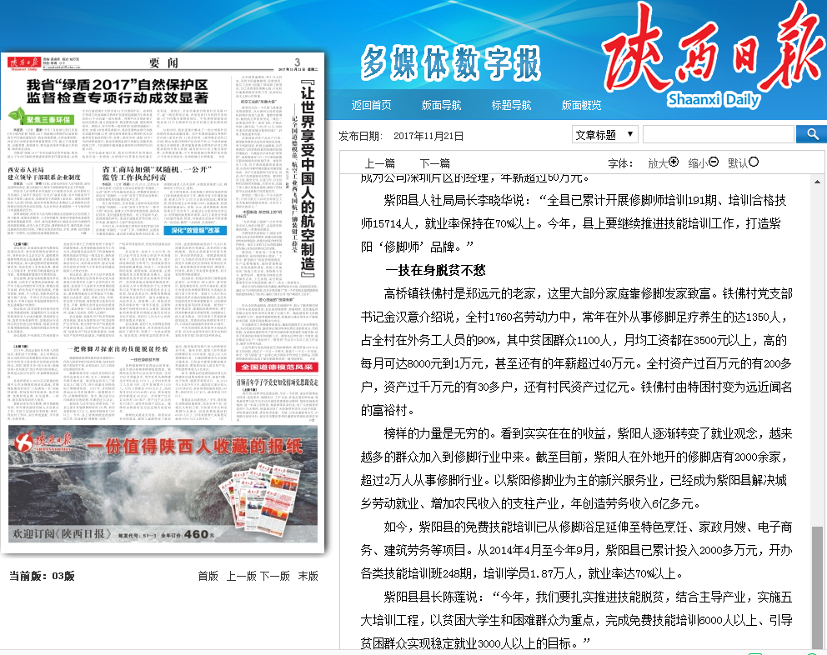The height and width of the screenshot is (655, 827).
Task: Click the publish date 2017年11月21日
Action: [x=429, y=136]
